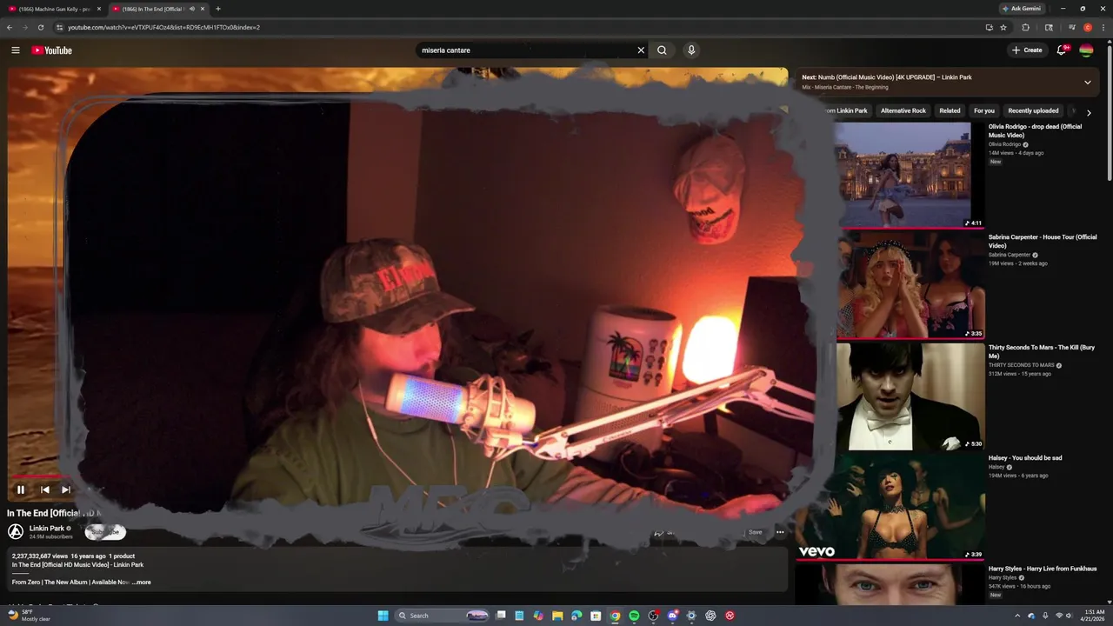Subscribe to Linkin Park channel
This screenshot has width=1113, height=626.
click(x=106, y=532)
